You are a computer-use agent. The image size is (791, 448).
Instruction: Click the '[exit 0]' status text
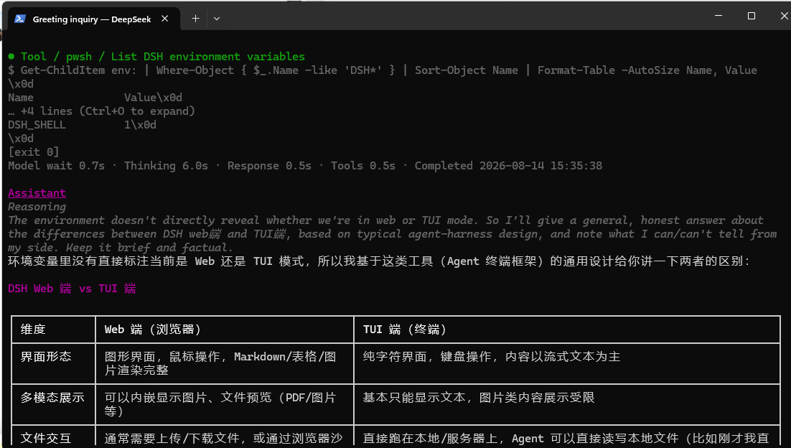point(34,152)
